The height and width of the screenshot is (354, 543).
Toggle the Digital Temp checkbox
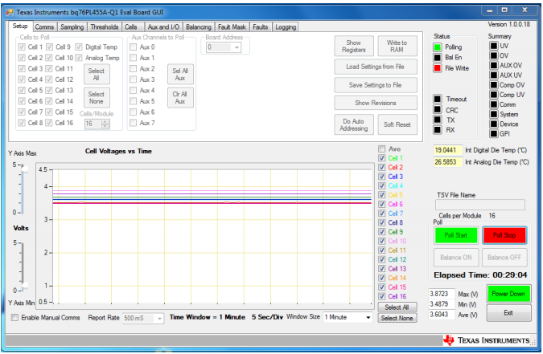click(79, 47)
